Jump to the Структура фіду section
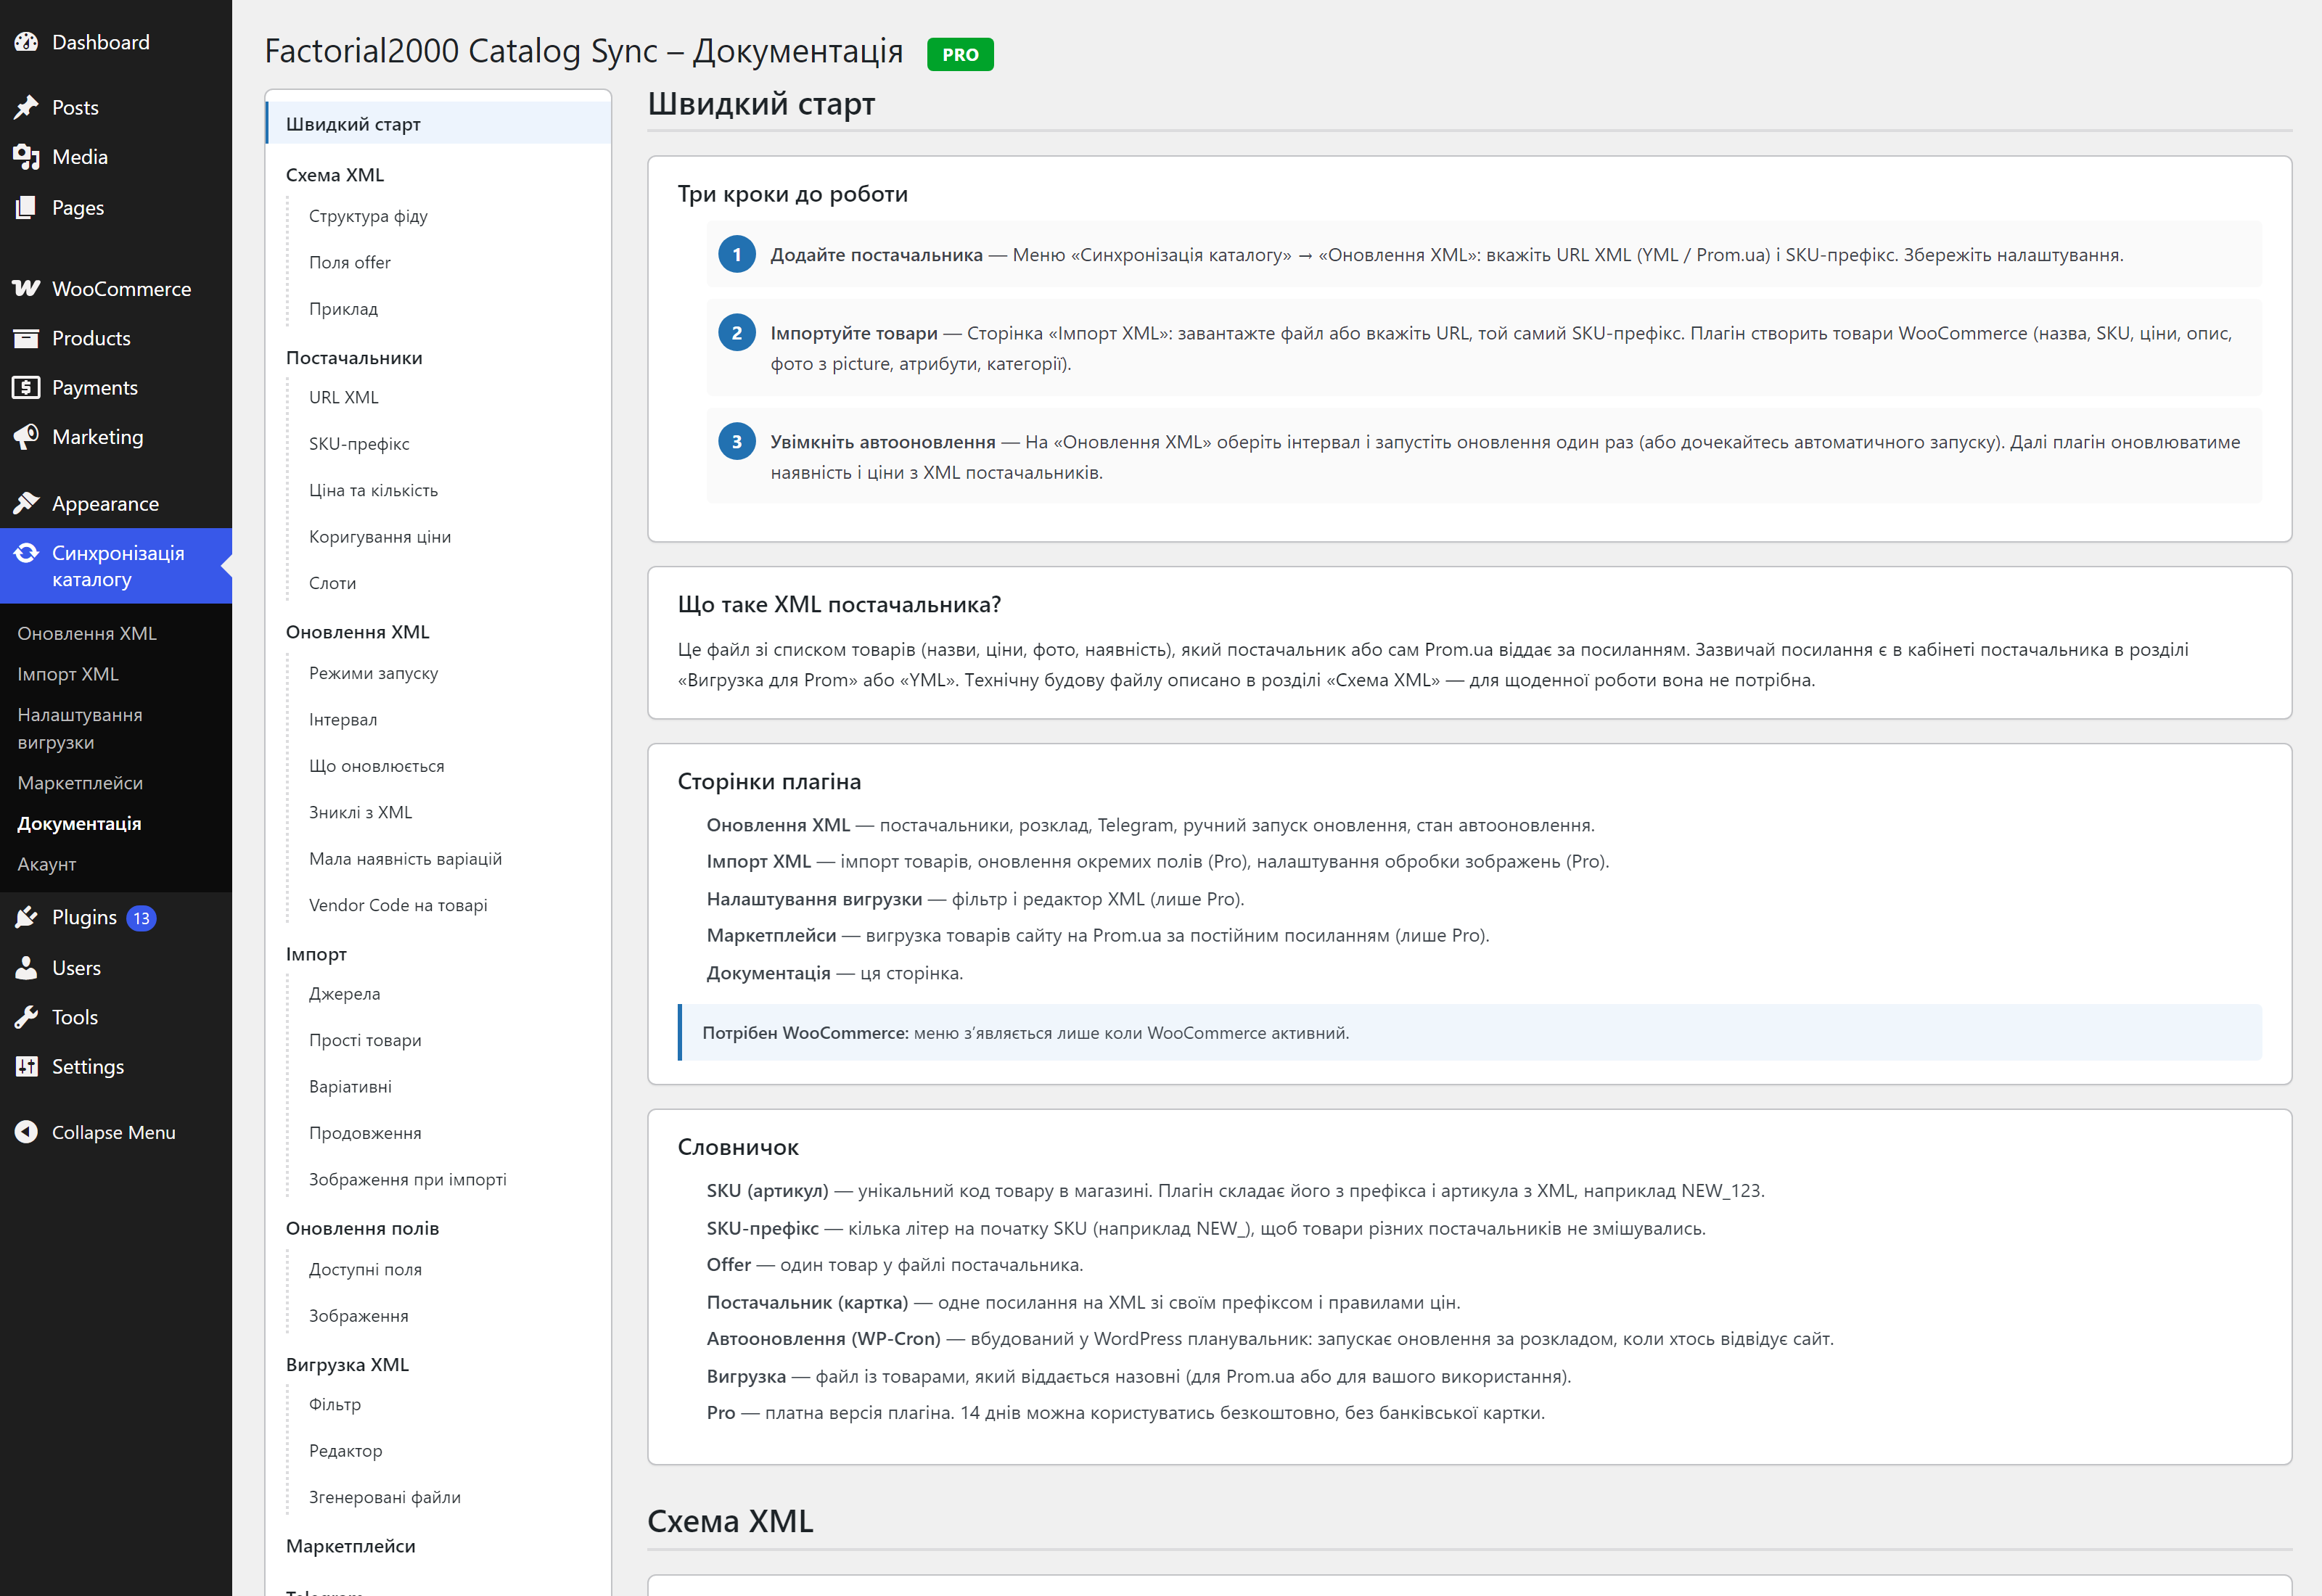2322x1596 pixels. (x=368, y=216)
